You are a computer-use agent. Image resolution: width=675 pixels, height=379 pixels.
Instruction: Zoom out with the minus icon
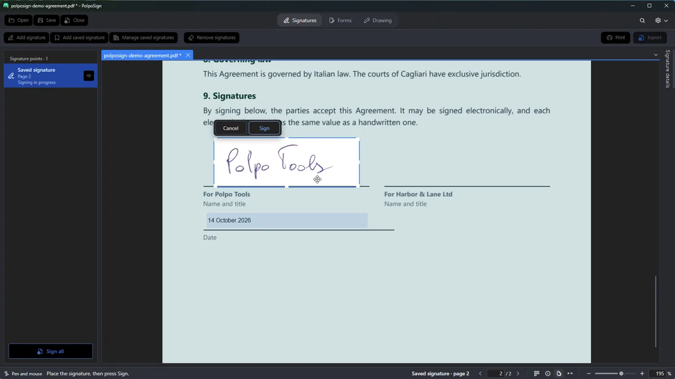pyautogui.click(x=589, y=374)
